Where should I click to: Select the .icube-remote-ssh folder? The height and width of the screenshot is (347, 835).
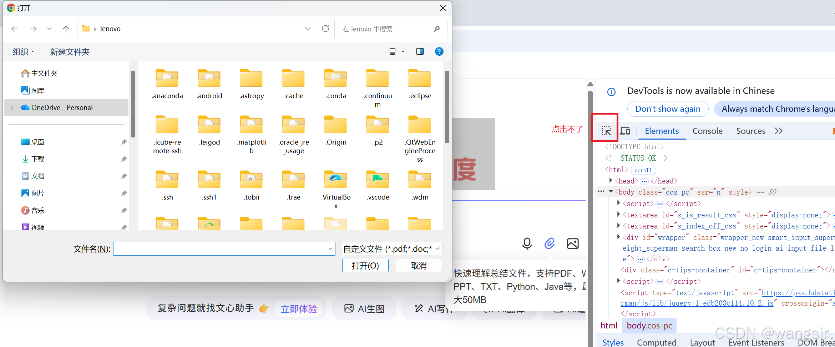pos(167,135)
